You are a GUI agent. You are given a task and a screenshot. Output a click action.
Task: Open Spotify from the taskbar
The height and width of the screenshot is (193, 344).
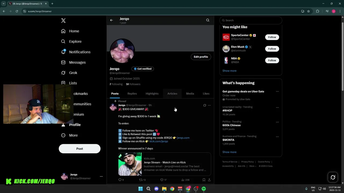(204, 189)
